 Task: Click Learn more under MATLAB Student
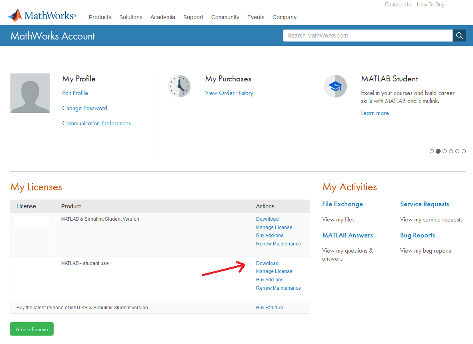(375, 113)
